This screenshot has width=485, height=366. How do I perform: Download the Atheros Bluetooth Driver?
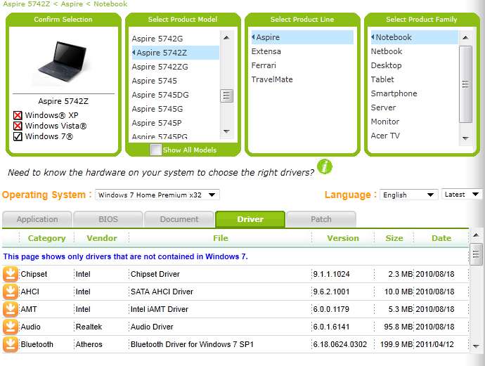point(11,345)
